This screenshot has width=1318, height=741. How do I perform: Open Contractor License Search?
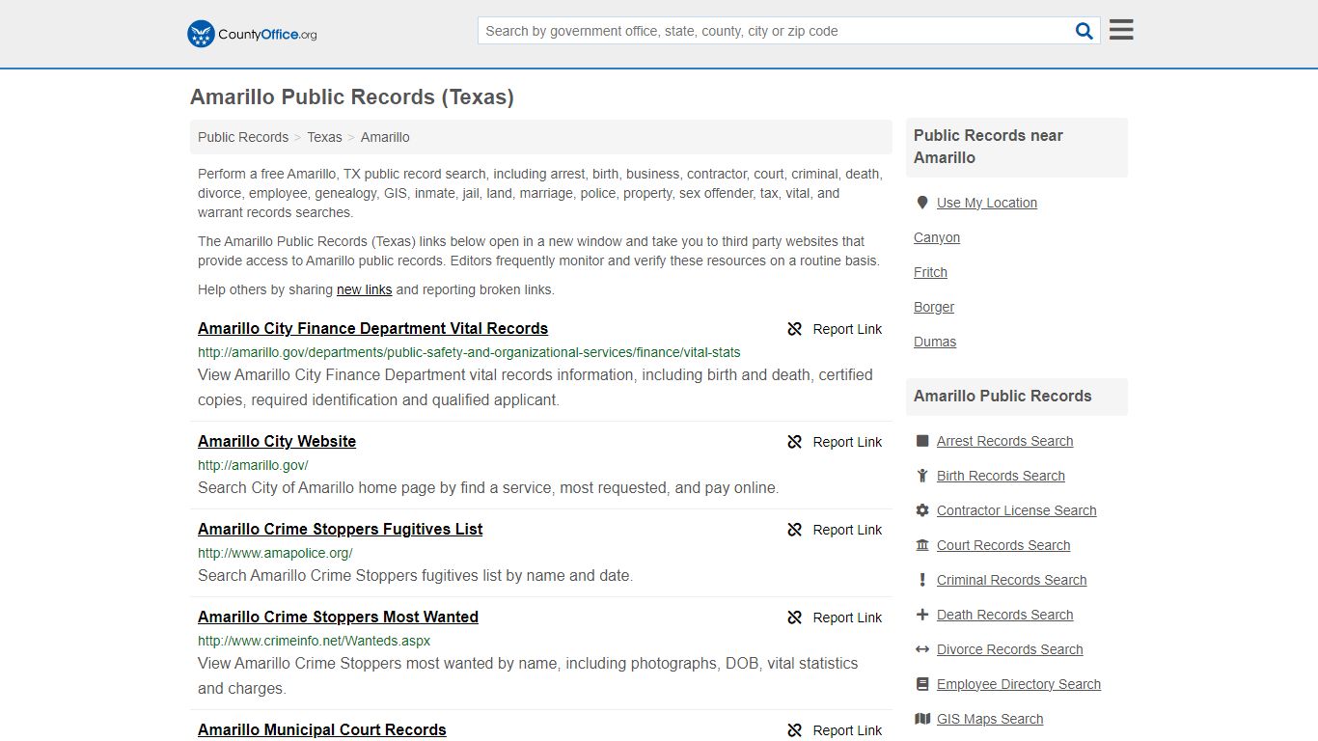point(1016,510)
